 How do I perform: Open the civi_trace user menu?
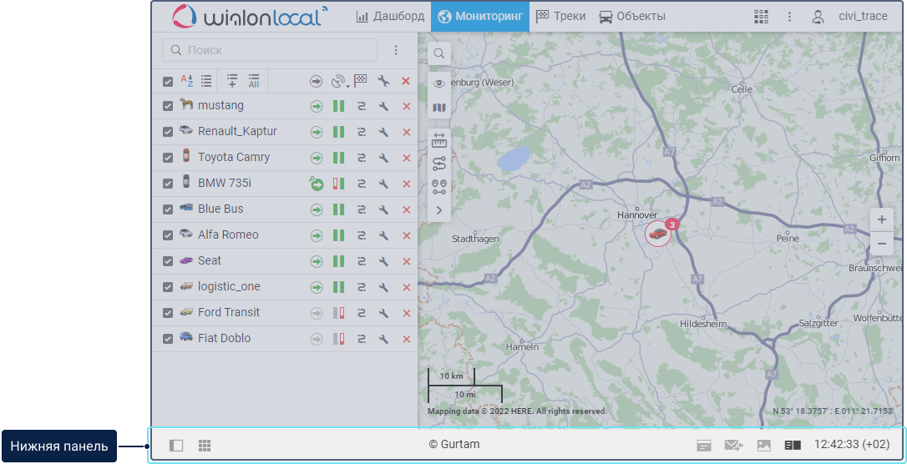click(853, 17)
